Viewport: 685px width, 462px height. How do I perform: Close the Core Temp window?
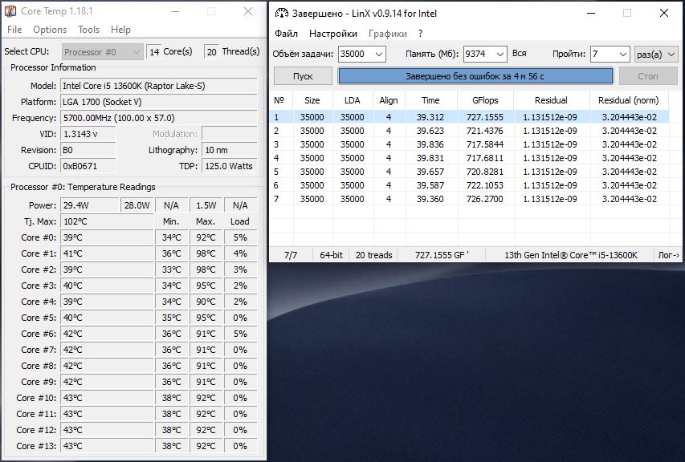tap(248, 11)
